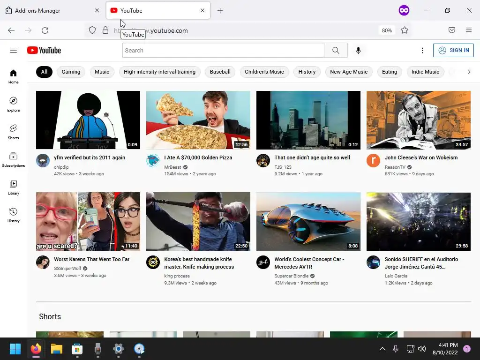The height and width of the screenshot is (360, 480).
Task: Close the YouTube tab
Action: point(202,10)
